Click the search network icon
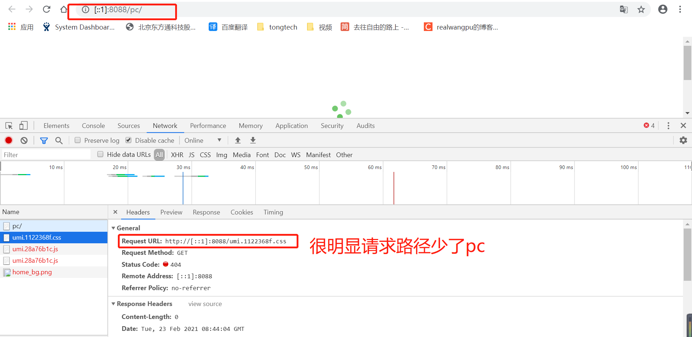 coord(59,140)
